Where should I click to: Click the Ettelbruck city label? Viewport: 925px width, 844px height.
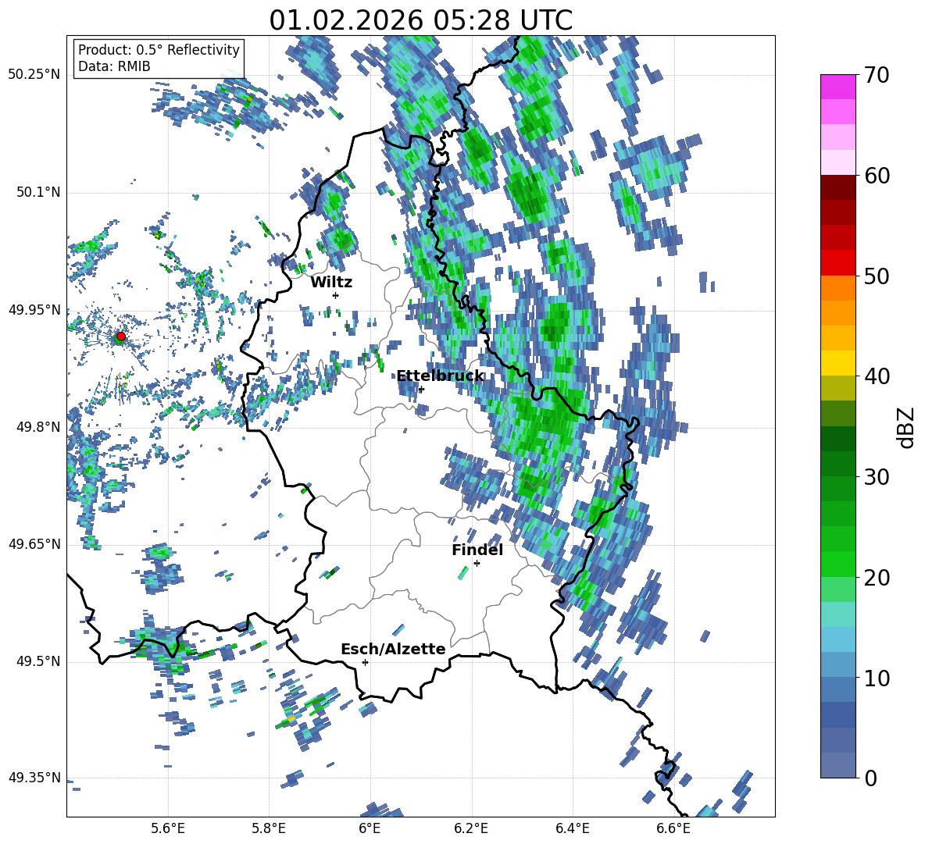tap(440, 376)
